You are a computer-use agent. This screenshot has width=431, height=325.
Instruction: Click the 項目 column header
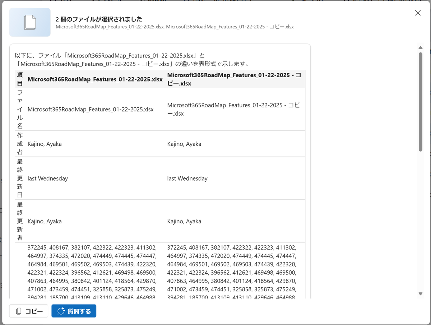(x=20, y=79)
